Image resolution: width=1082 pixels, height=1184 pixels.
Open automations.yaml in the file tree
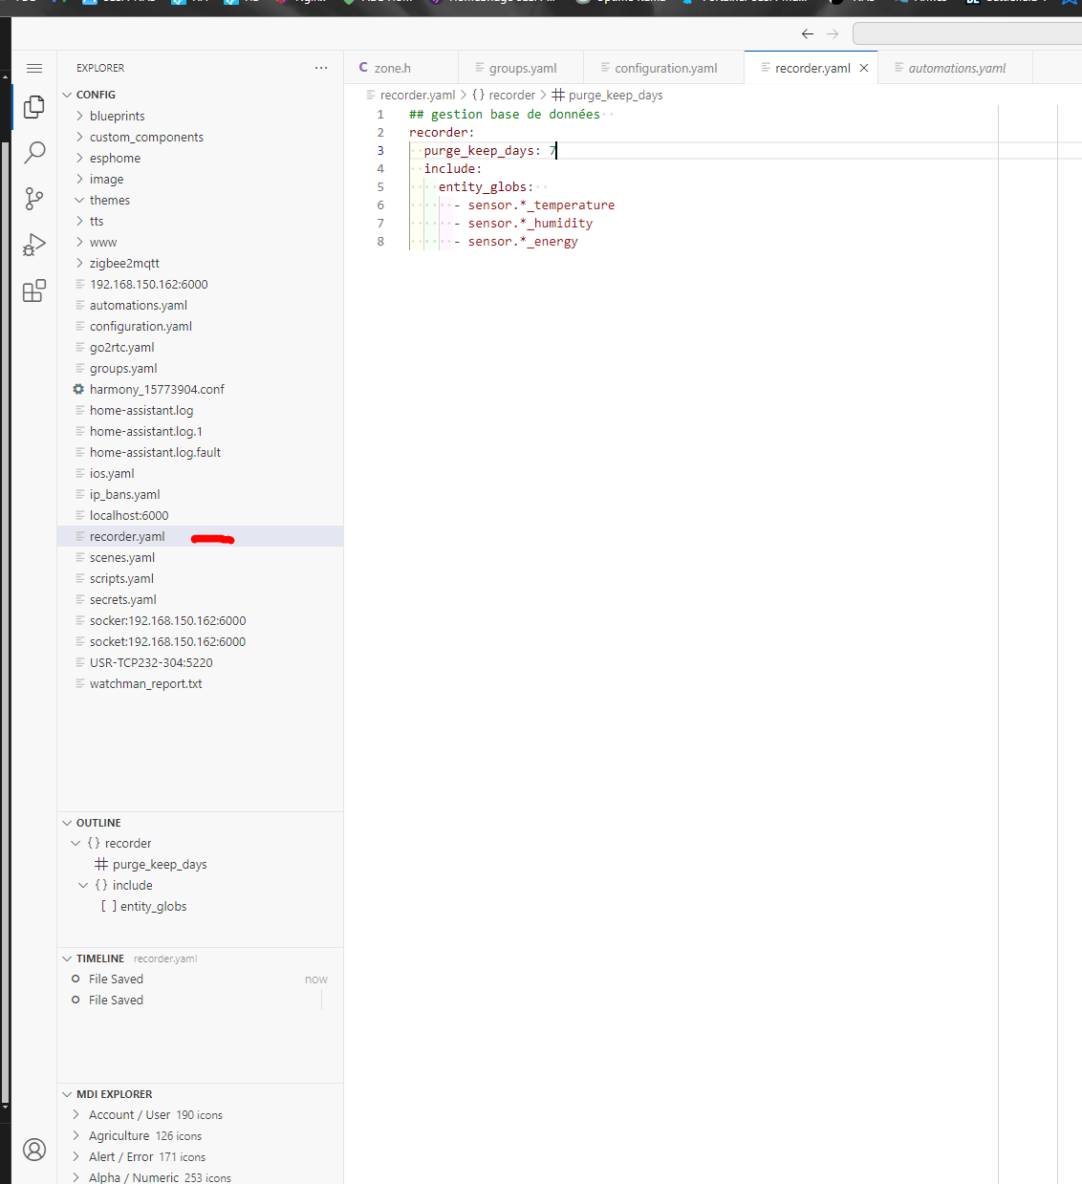pyautogui.click(x=138, y=305)
